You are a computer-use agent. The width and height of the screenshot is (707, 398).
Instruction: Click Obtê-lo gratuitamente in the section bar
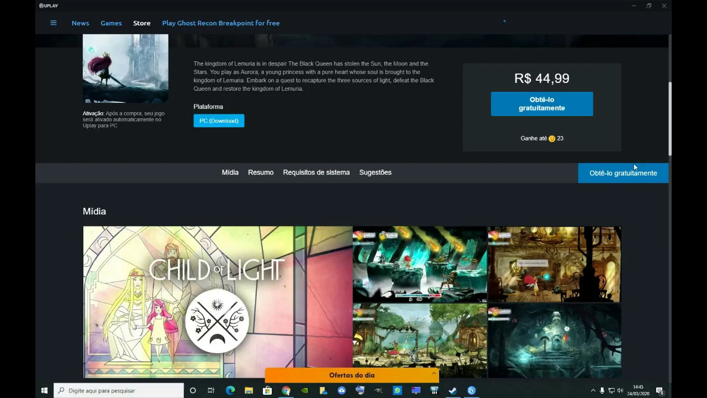623,173
